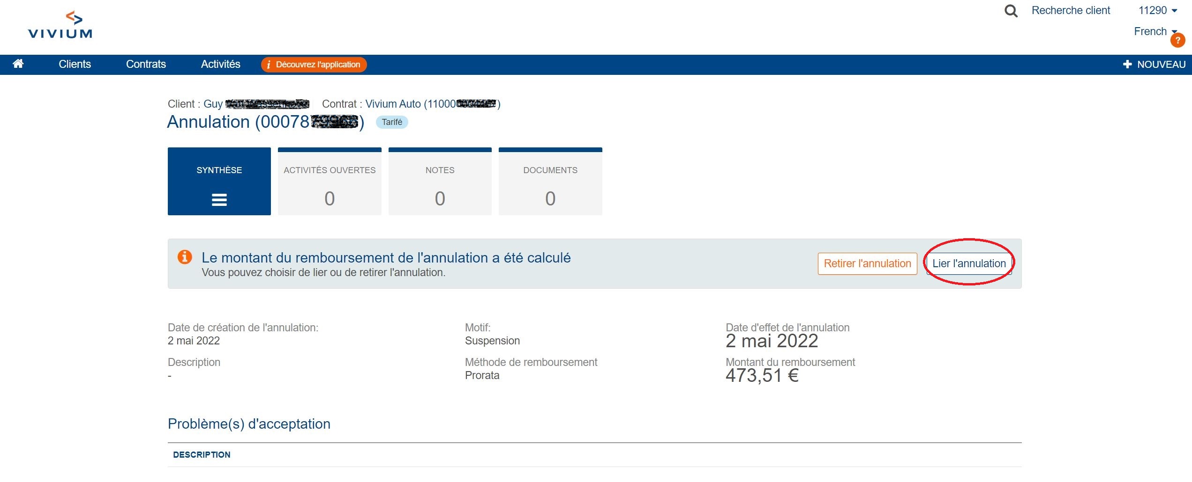Open the French language dropdown
Viewport: 1192px width, 482px height.
point(1155,31)
